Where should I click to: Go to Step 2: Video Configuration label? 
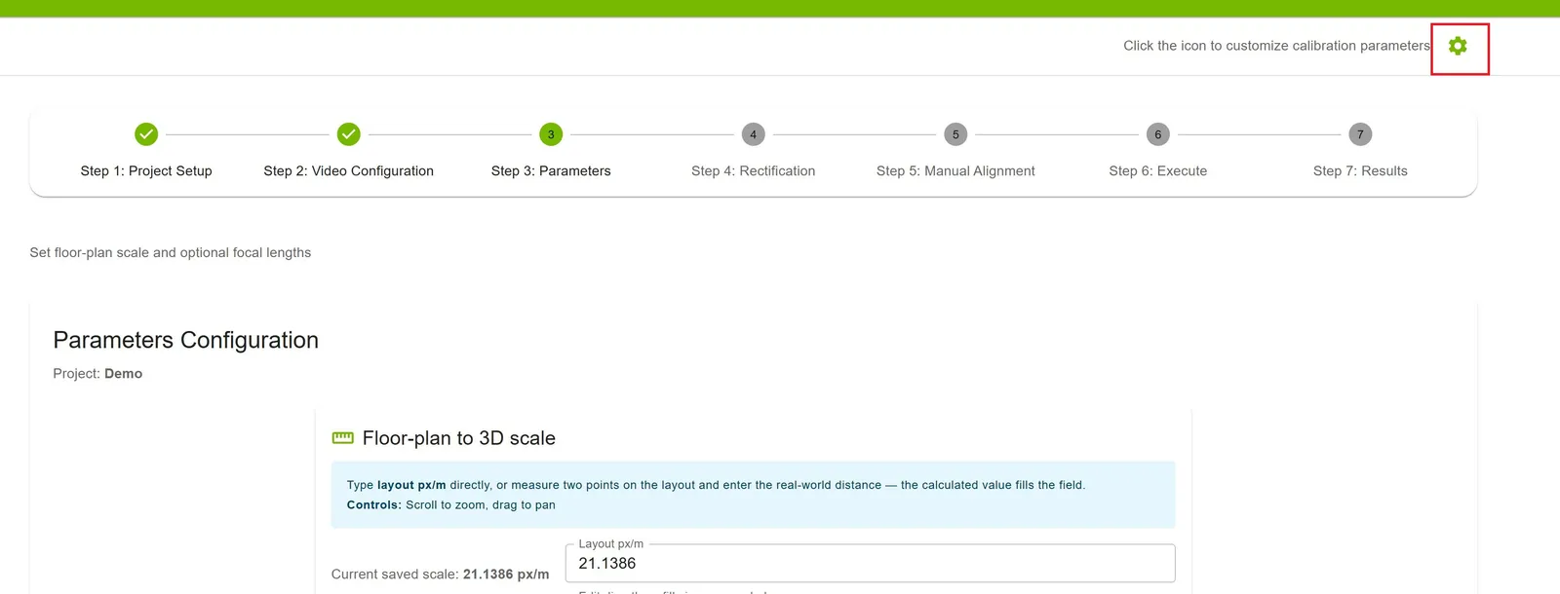point(349,170)
